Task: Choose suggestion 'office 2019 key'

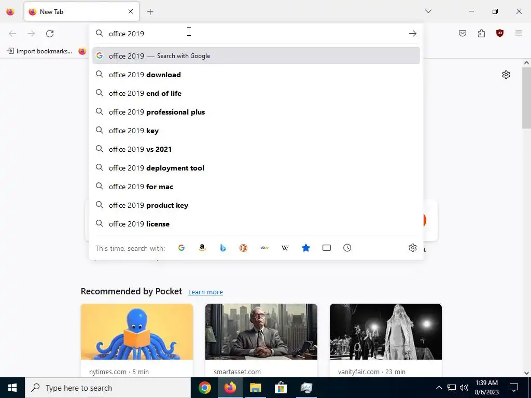Action: pos(256,131)
